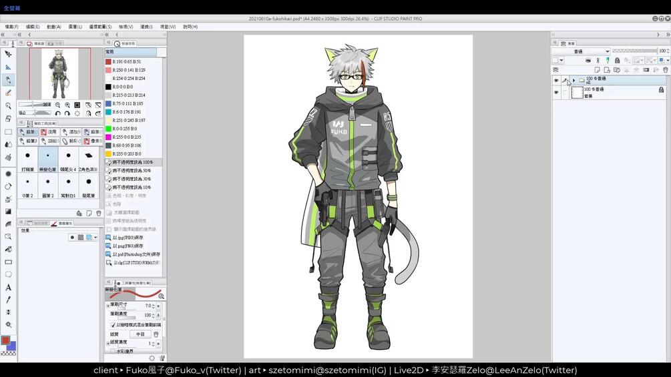Rotate canvas left in Navigator panel
The width and height of the screenshot is (671, 377).
(x=57, y=113)
